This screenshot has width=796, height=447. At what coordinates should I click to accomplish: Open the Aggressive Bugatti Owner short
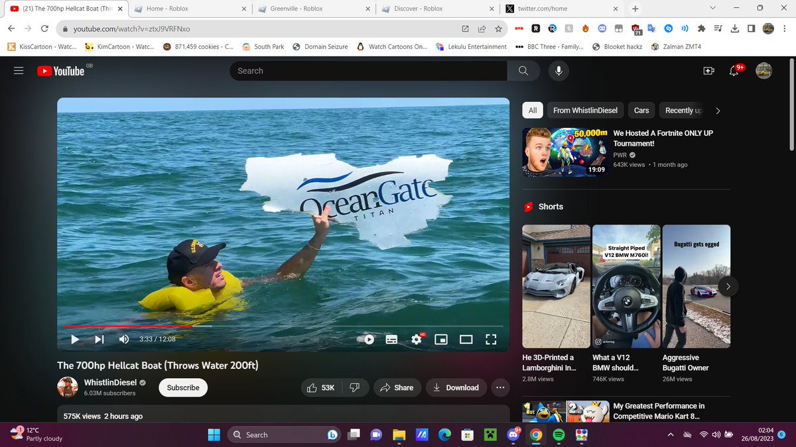696,286
